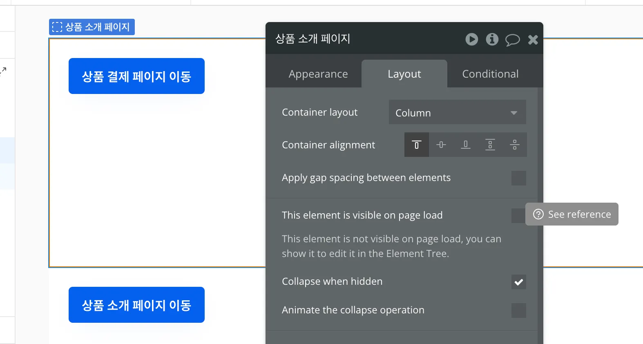Open the Container layout dropdown

point(457,112)
